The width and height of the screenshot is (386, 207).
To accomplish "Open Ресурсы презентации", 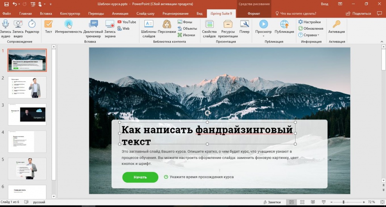I will [227, 24].
